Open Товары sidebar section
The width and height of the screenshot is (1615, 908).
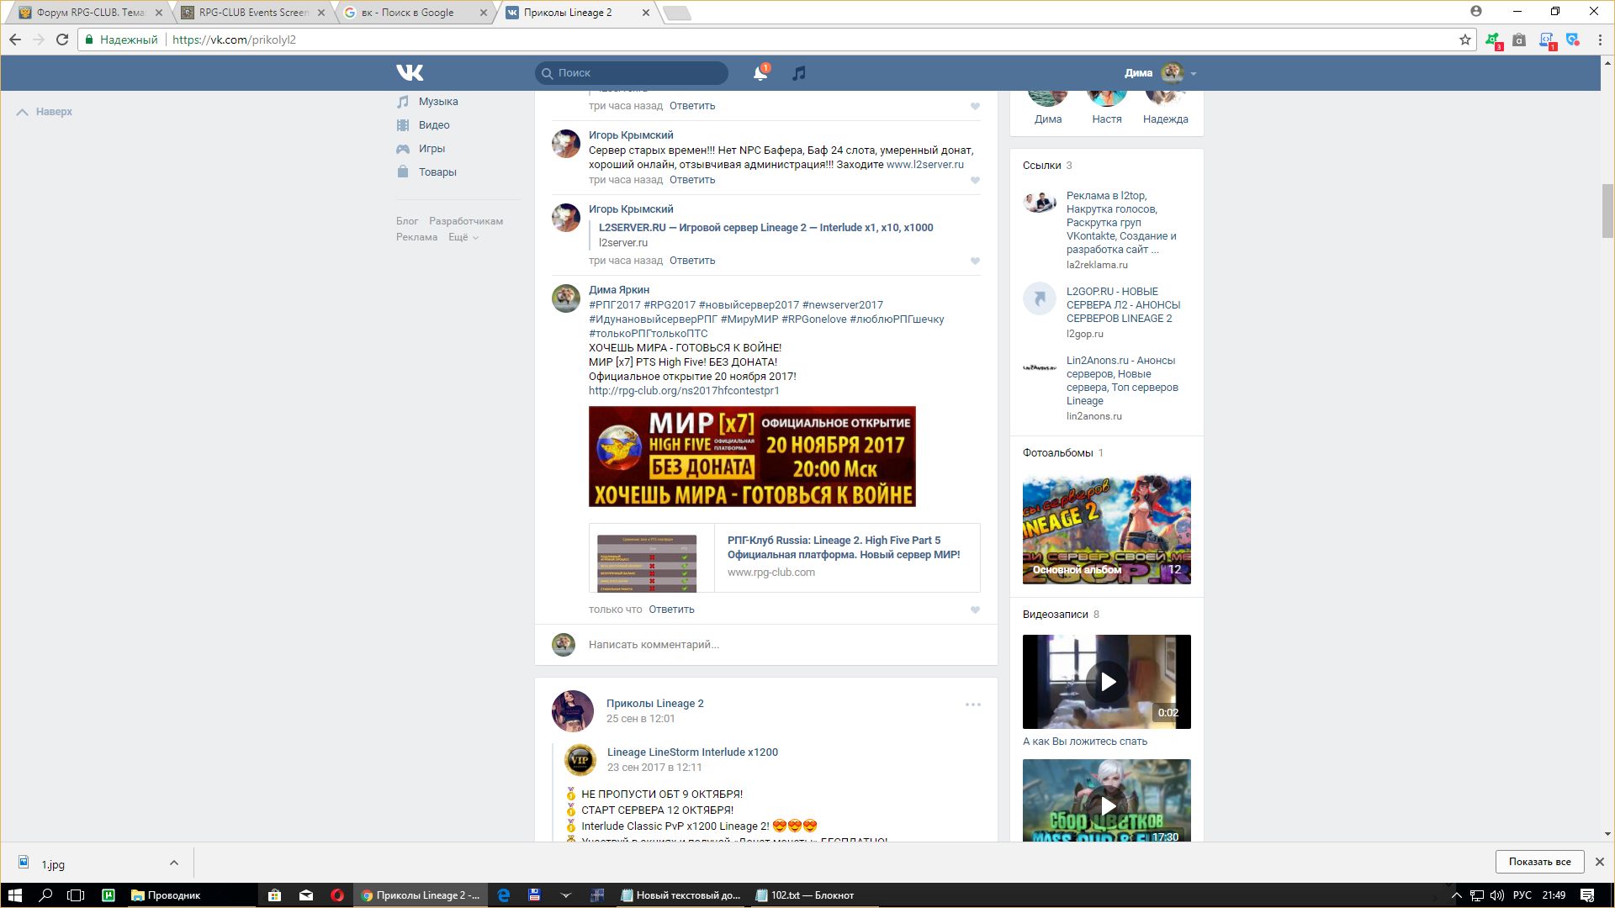[x=437, y=172]
